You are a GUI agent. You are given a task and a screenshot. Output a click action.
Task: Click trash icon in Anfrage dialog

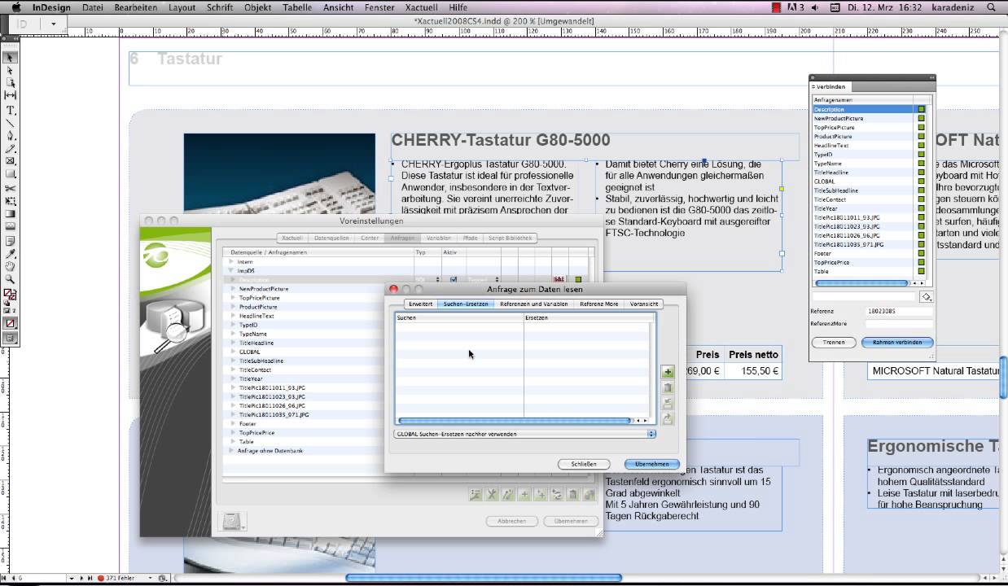click(668, 387)
